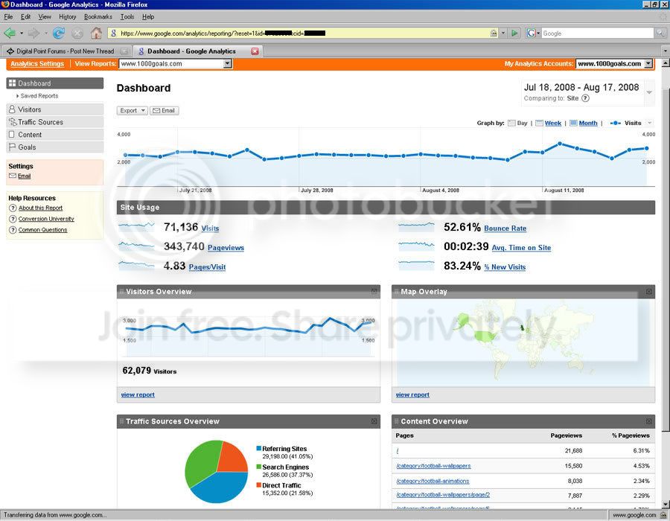Open the % New Visits link
The image size is (670, 521).
(505, 267)
